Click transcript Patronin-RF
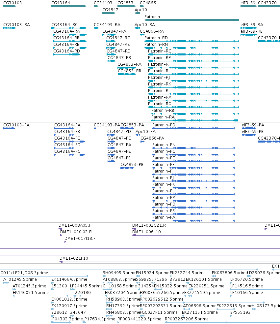The width and height of the screenshot is (280, 324). pos(159,64)
